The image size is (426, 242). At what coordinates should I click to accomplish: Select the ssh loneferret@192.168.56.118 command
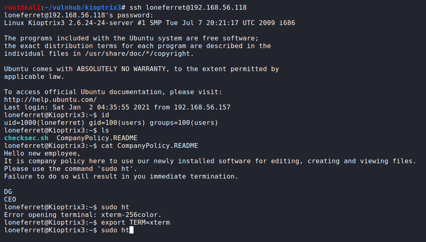188,8
